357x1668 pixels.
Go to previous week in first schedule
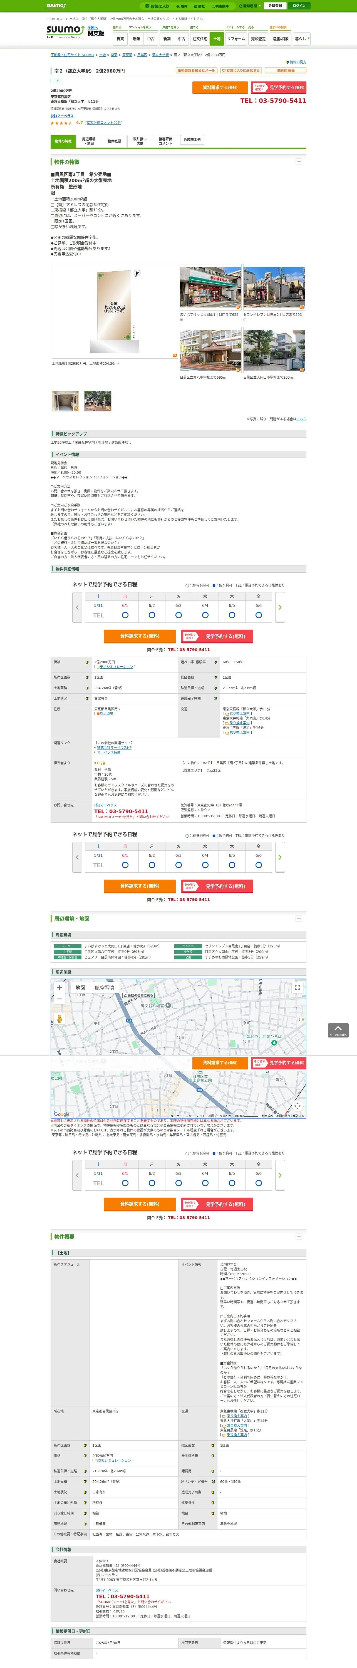(x=77, y=607)
